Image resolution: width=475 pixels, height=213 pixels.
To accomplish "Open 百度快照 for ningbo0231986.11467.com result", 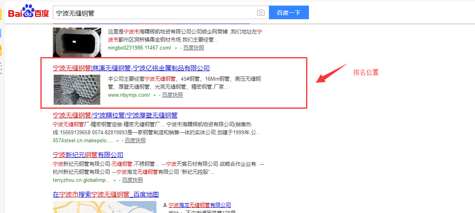I will pyautogui.click(x=194, y=48).
